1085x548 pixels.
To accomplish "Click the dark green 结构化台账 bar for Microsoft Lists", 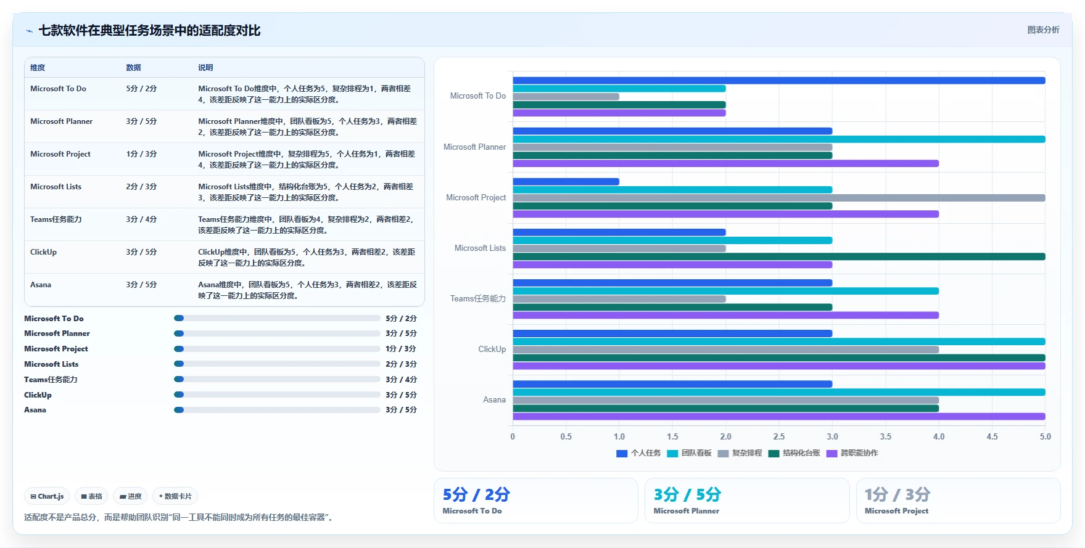I will tap(779, 256).
